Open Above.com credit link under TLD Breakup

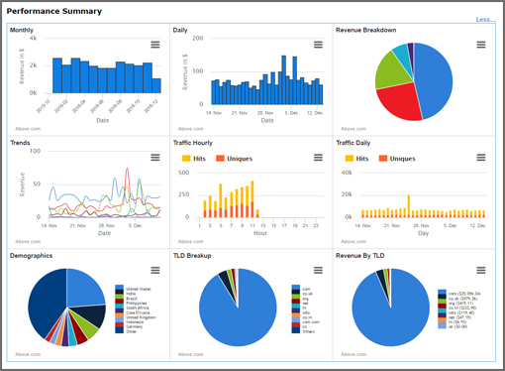point(190,354)
